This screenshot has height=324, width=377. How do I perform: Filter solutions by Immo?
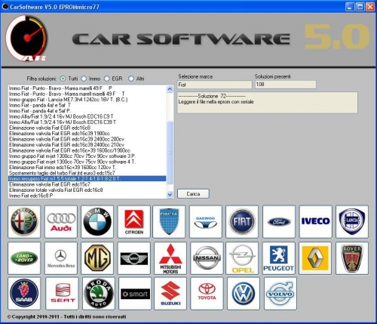pyautogui.click(x=84, y=79)
